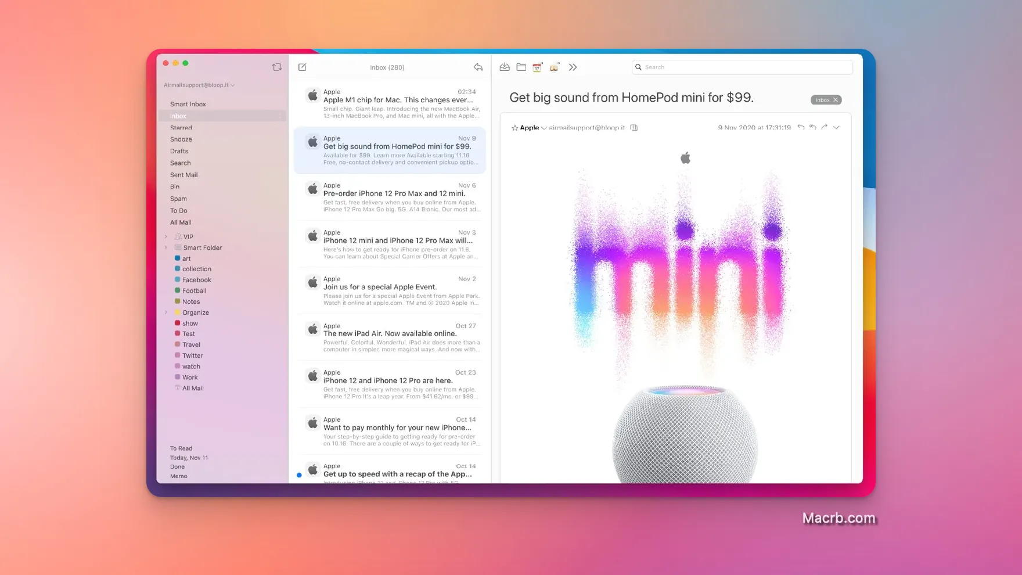
Task: Click the magnifying glass icon in search bar
Action: [x=638, y=67]
